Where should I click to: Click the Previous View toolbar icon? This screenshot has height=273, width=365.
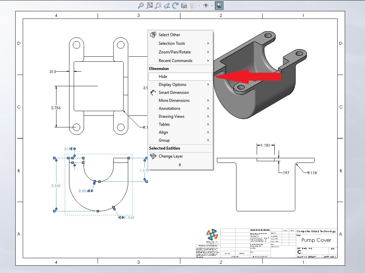pos(167,6)
